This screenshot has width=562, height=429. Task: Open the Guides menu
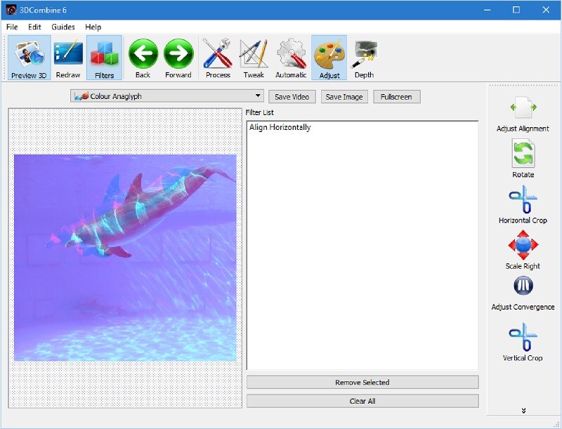click(63, 27)
